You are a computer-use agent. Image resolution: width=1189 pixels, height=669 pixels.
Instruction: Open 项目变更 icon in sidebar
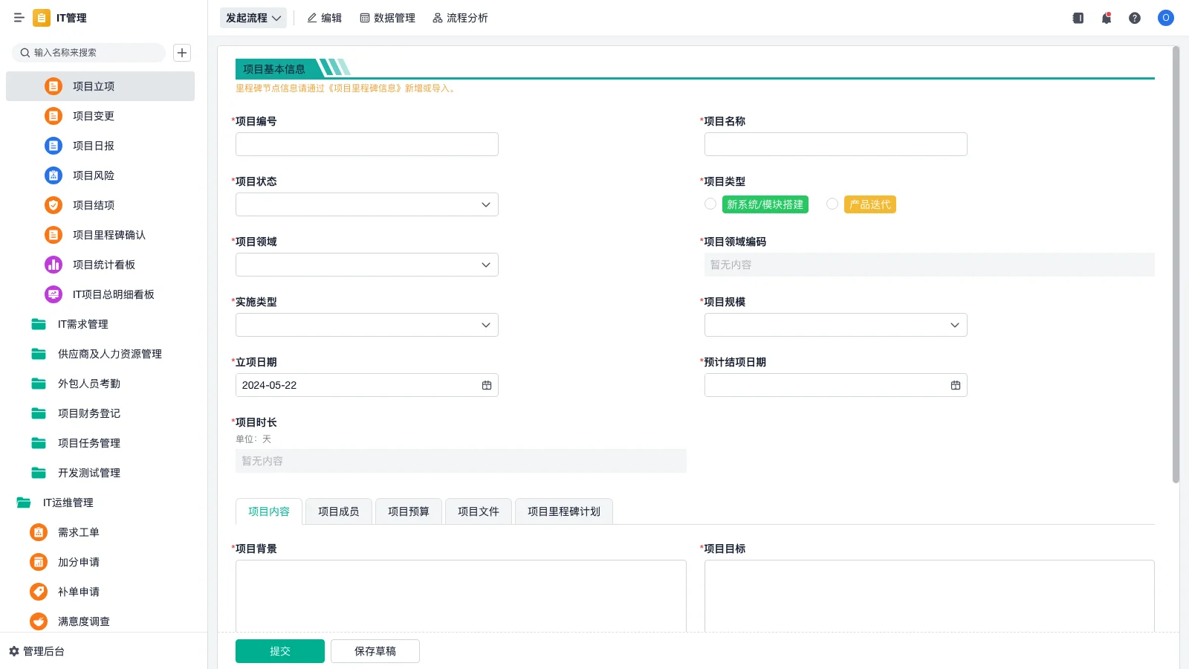[54, 116]
